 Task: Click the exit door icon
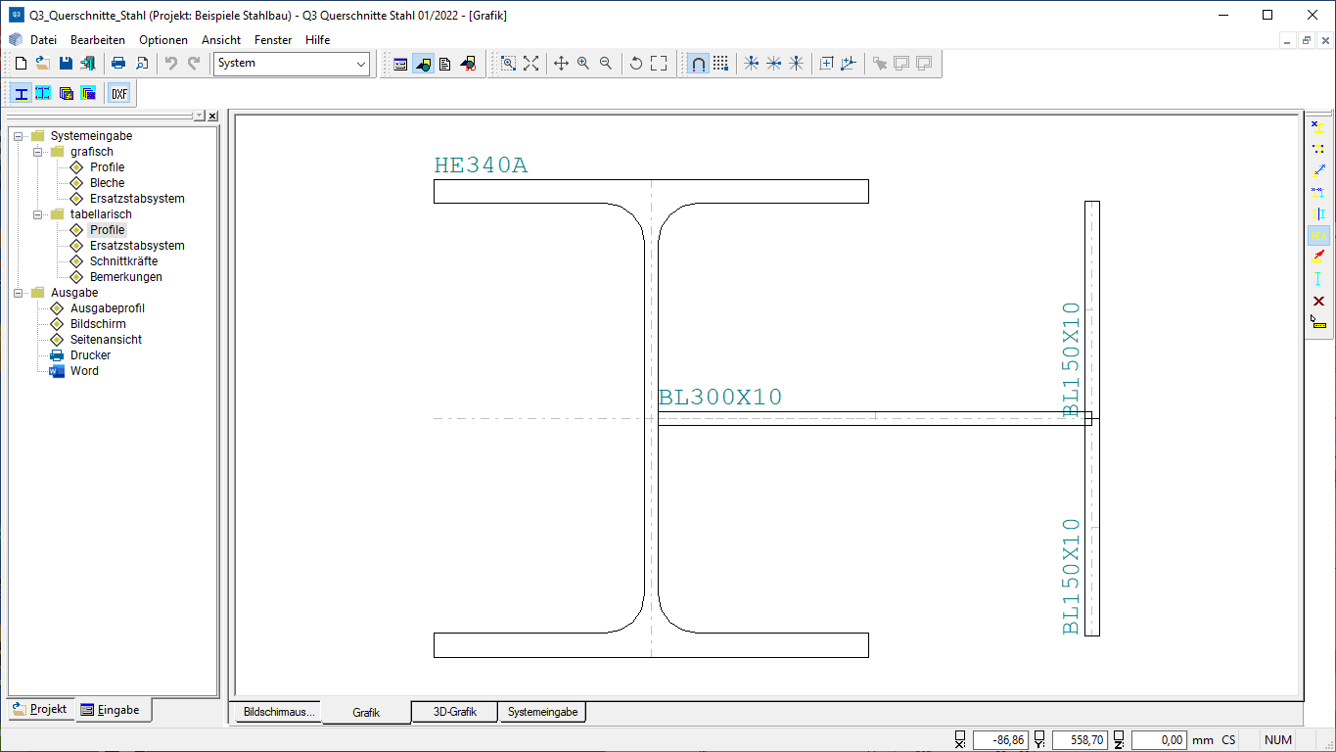click(x=88, y=63)
